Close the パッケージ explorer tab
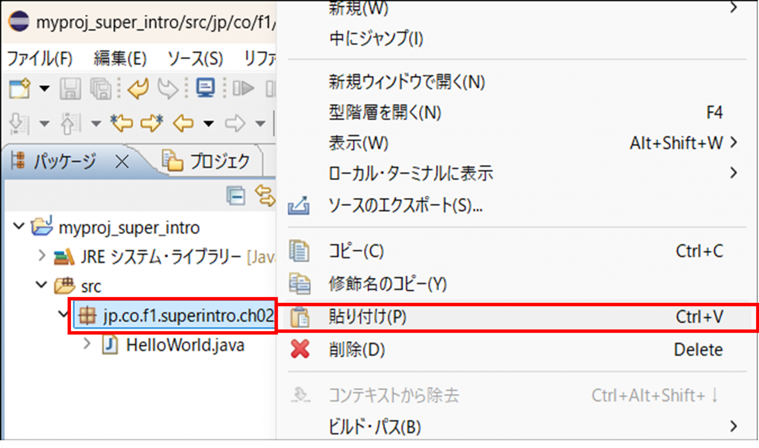 click(122, 162)
